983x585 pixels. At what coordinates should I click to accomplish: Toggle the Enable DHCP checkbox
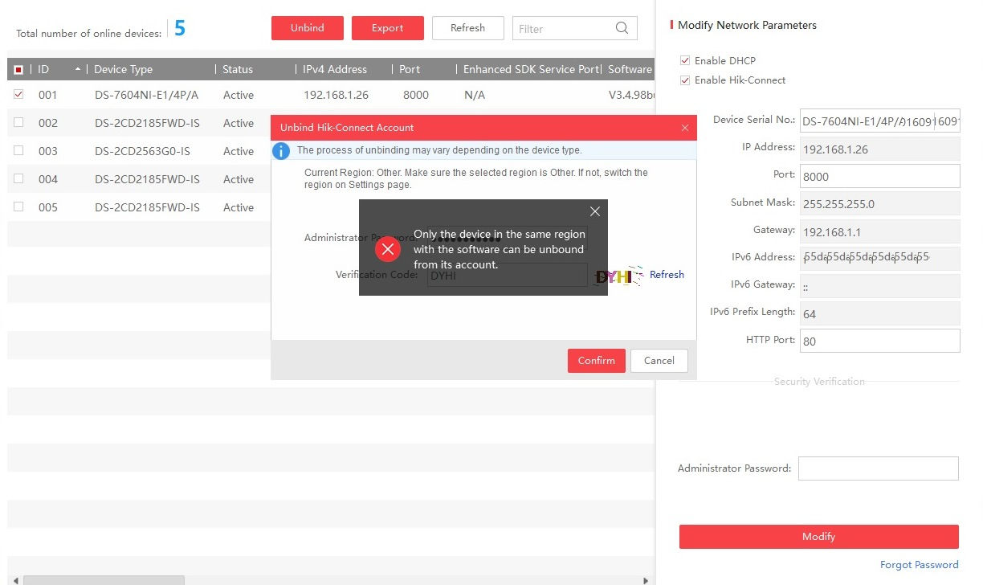click(x=685, y=60)
